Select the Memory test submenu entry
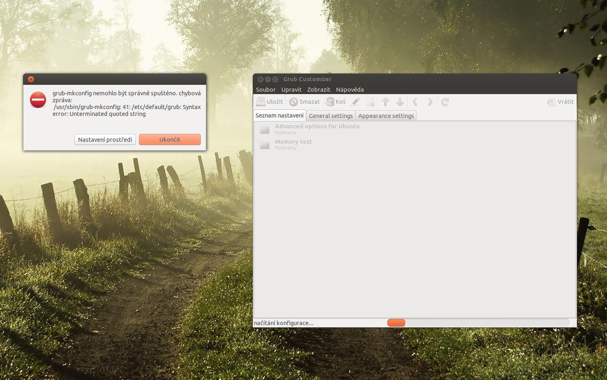 (415, 145)
